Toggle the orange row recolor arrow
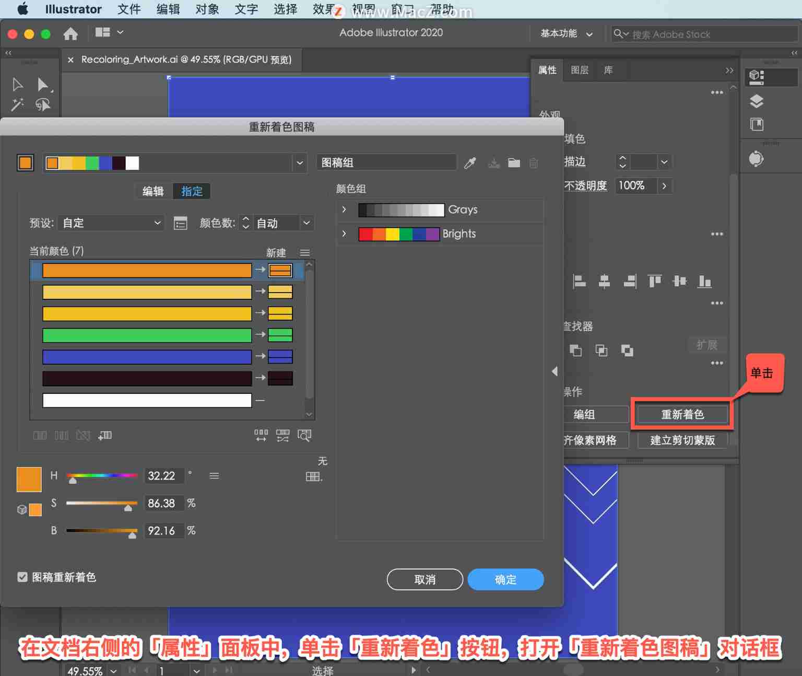 point(260,270)
